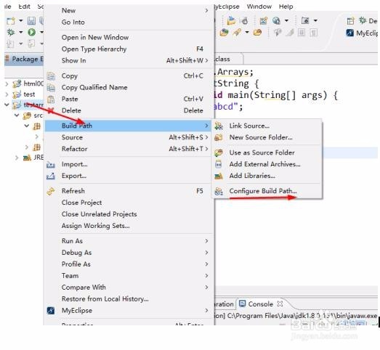Select the Package Explorer tab
Screen dimensions: 380x350
click(24, 59)
